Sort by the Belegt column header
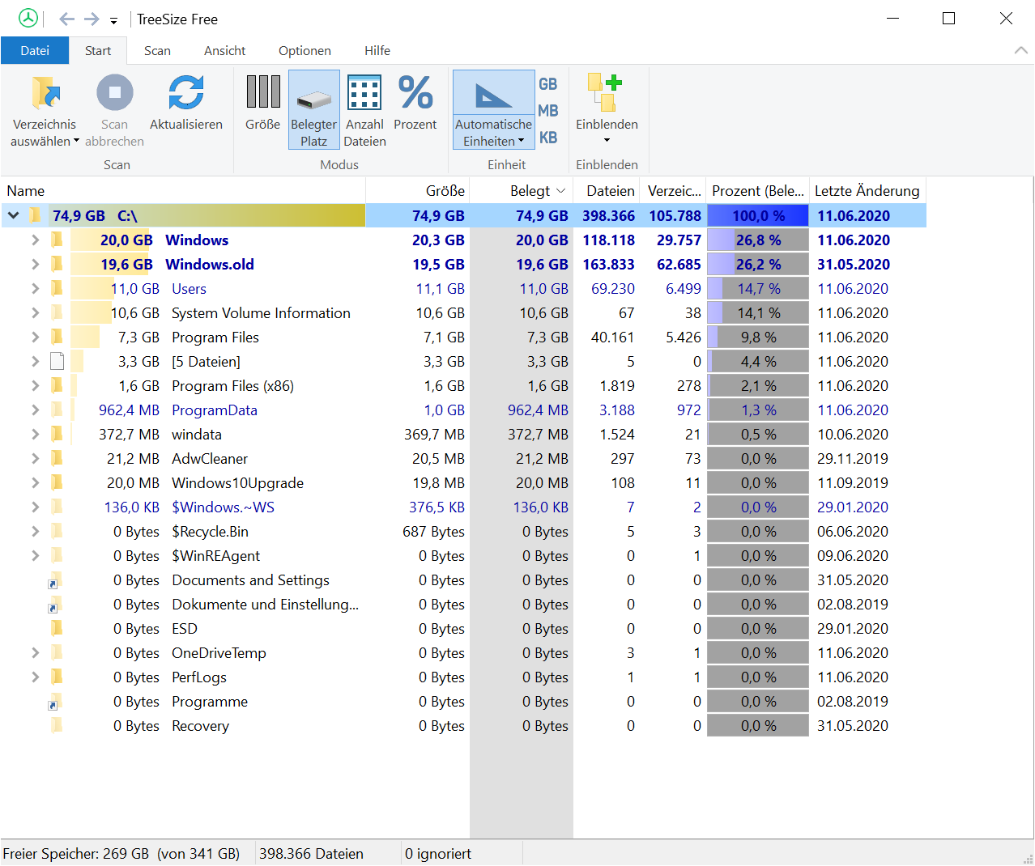The image size is (1035, 866). tap(522, 191)
